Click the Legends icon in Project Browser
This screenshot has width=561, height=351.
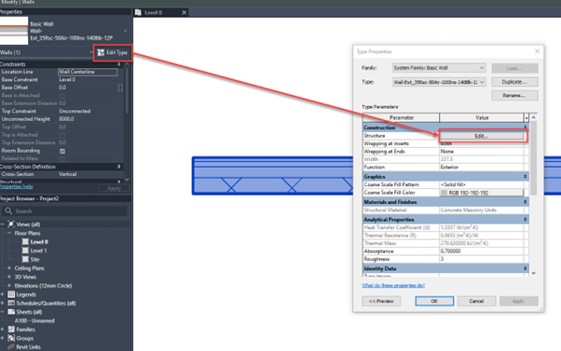(11, 294)
